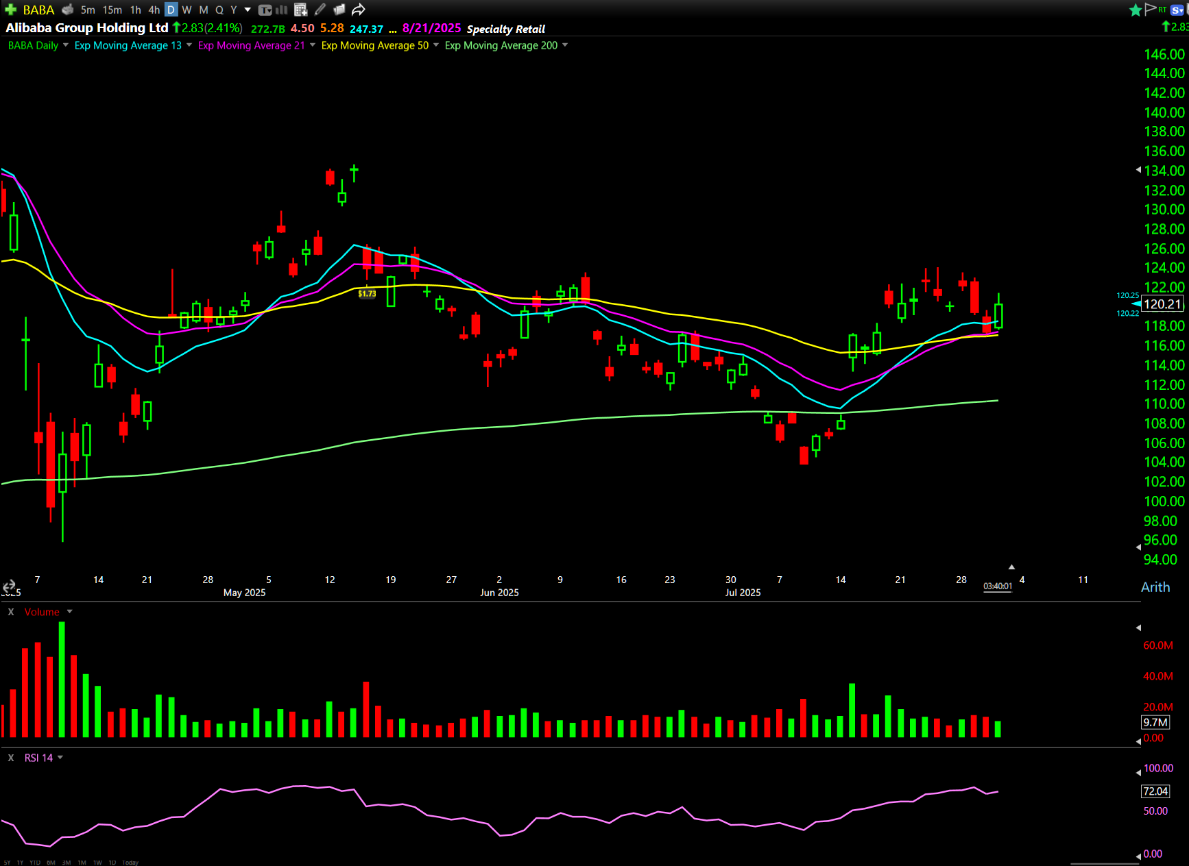
Task: Set range to 1W
Action: click(97, 863)
